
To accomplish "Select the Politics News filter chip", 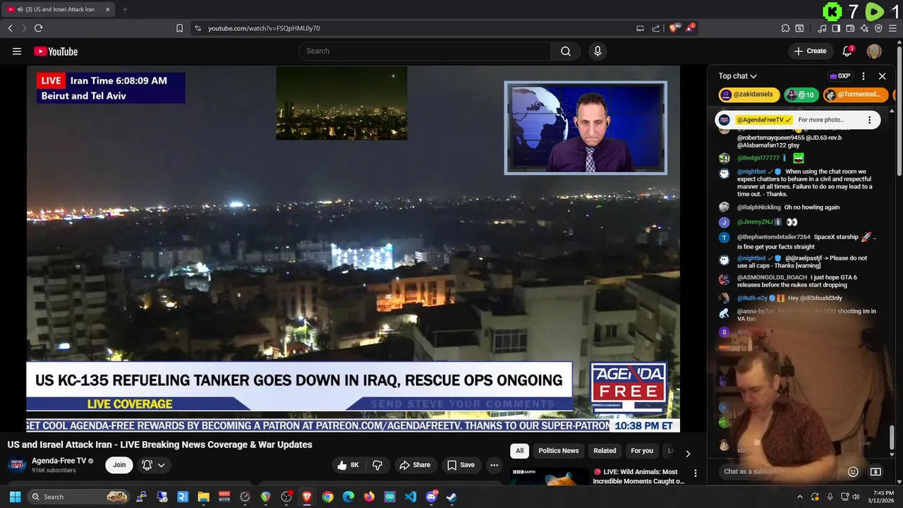I will 559,451.
